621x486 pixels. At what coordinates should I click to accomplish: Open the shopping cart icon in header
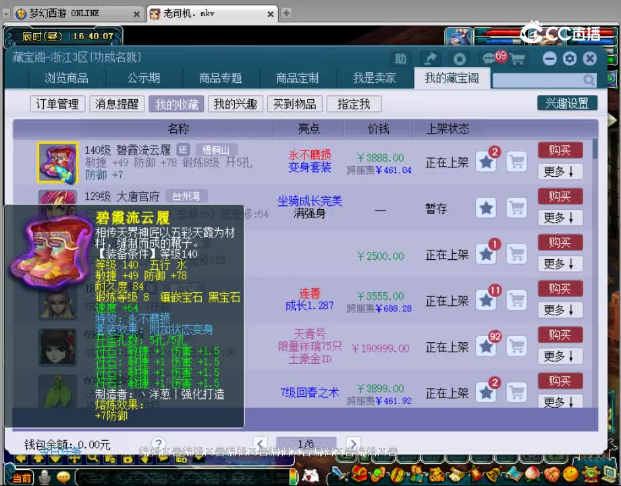tap(517, 59)
